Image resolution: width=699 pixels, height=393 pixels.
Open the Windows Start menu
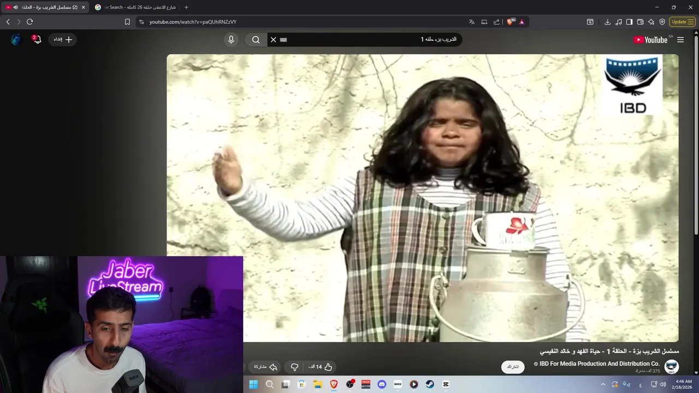pos(253,384)
